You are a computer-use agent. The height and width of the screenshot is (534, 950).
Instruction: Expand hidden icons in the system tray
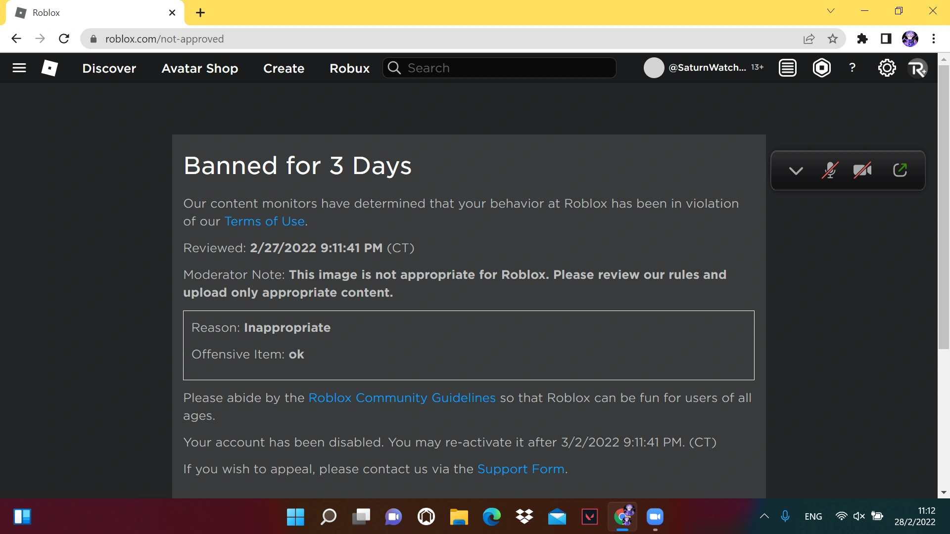764,516
